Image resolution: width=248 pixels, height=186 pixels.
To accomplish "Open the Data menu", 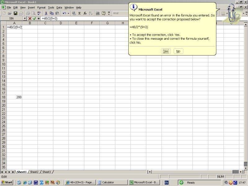I will click(x=59, y=7).
